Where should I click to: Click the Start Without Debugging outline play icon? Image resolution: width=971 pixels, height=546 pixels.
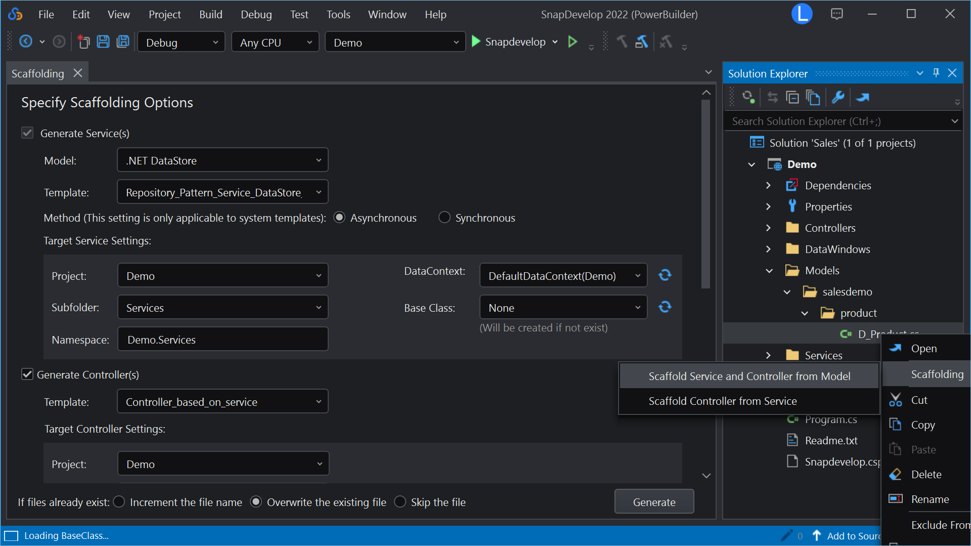tap(572, 41)
